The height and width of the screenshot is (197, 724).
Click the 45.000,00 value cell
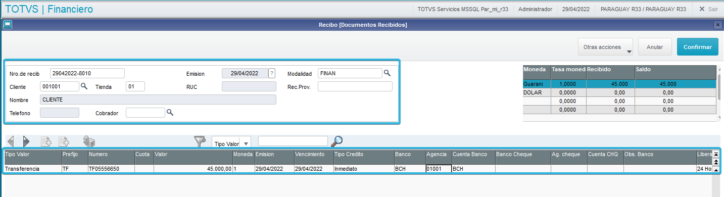pos(193,169)
